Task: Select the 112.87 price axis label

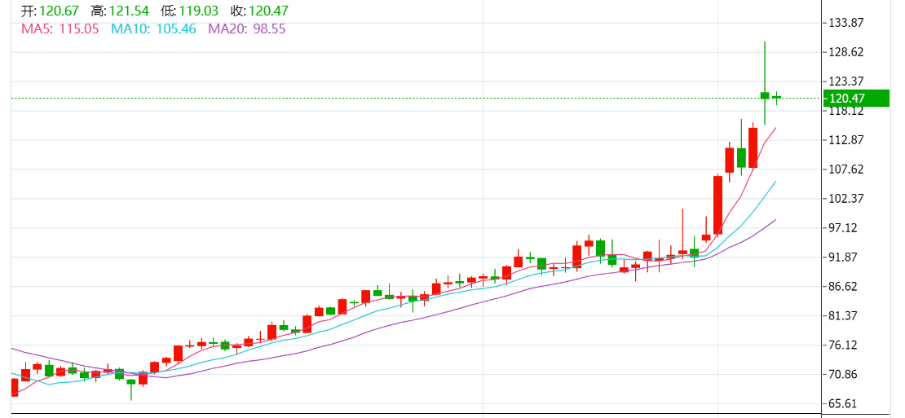Action: coord(845,140)
